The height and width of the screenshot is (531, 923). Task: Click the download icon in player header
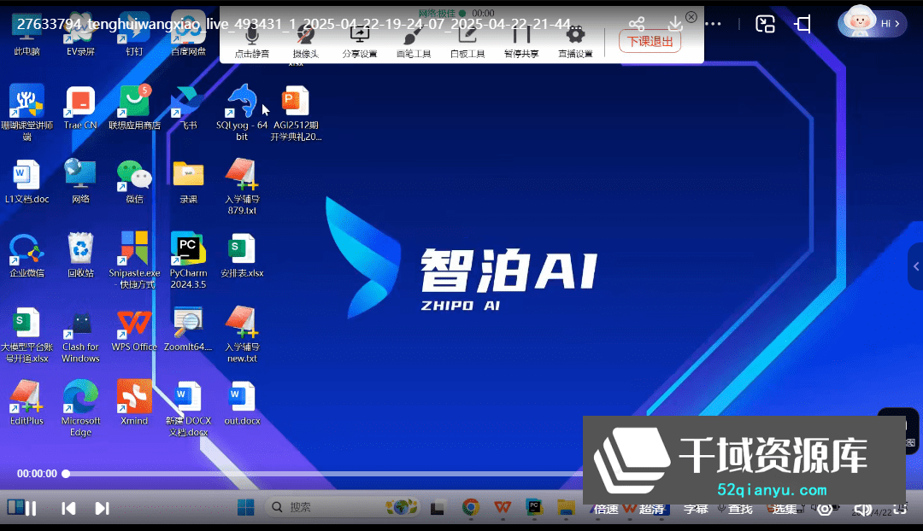coord(674,24)
